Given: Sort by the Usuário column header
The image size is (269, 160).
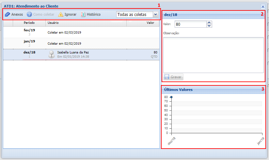Looking at the screenshot, I should [86, 22].
